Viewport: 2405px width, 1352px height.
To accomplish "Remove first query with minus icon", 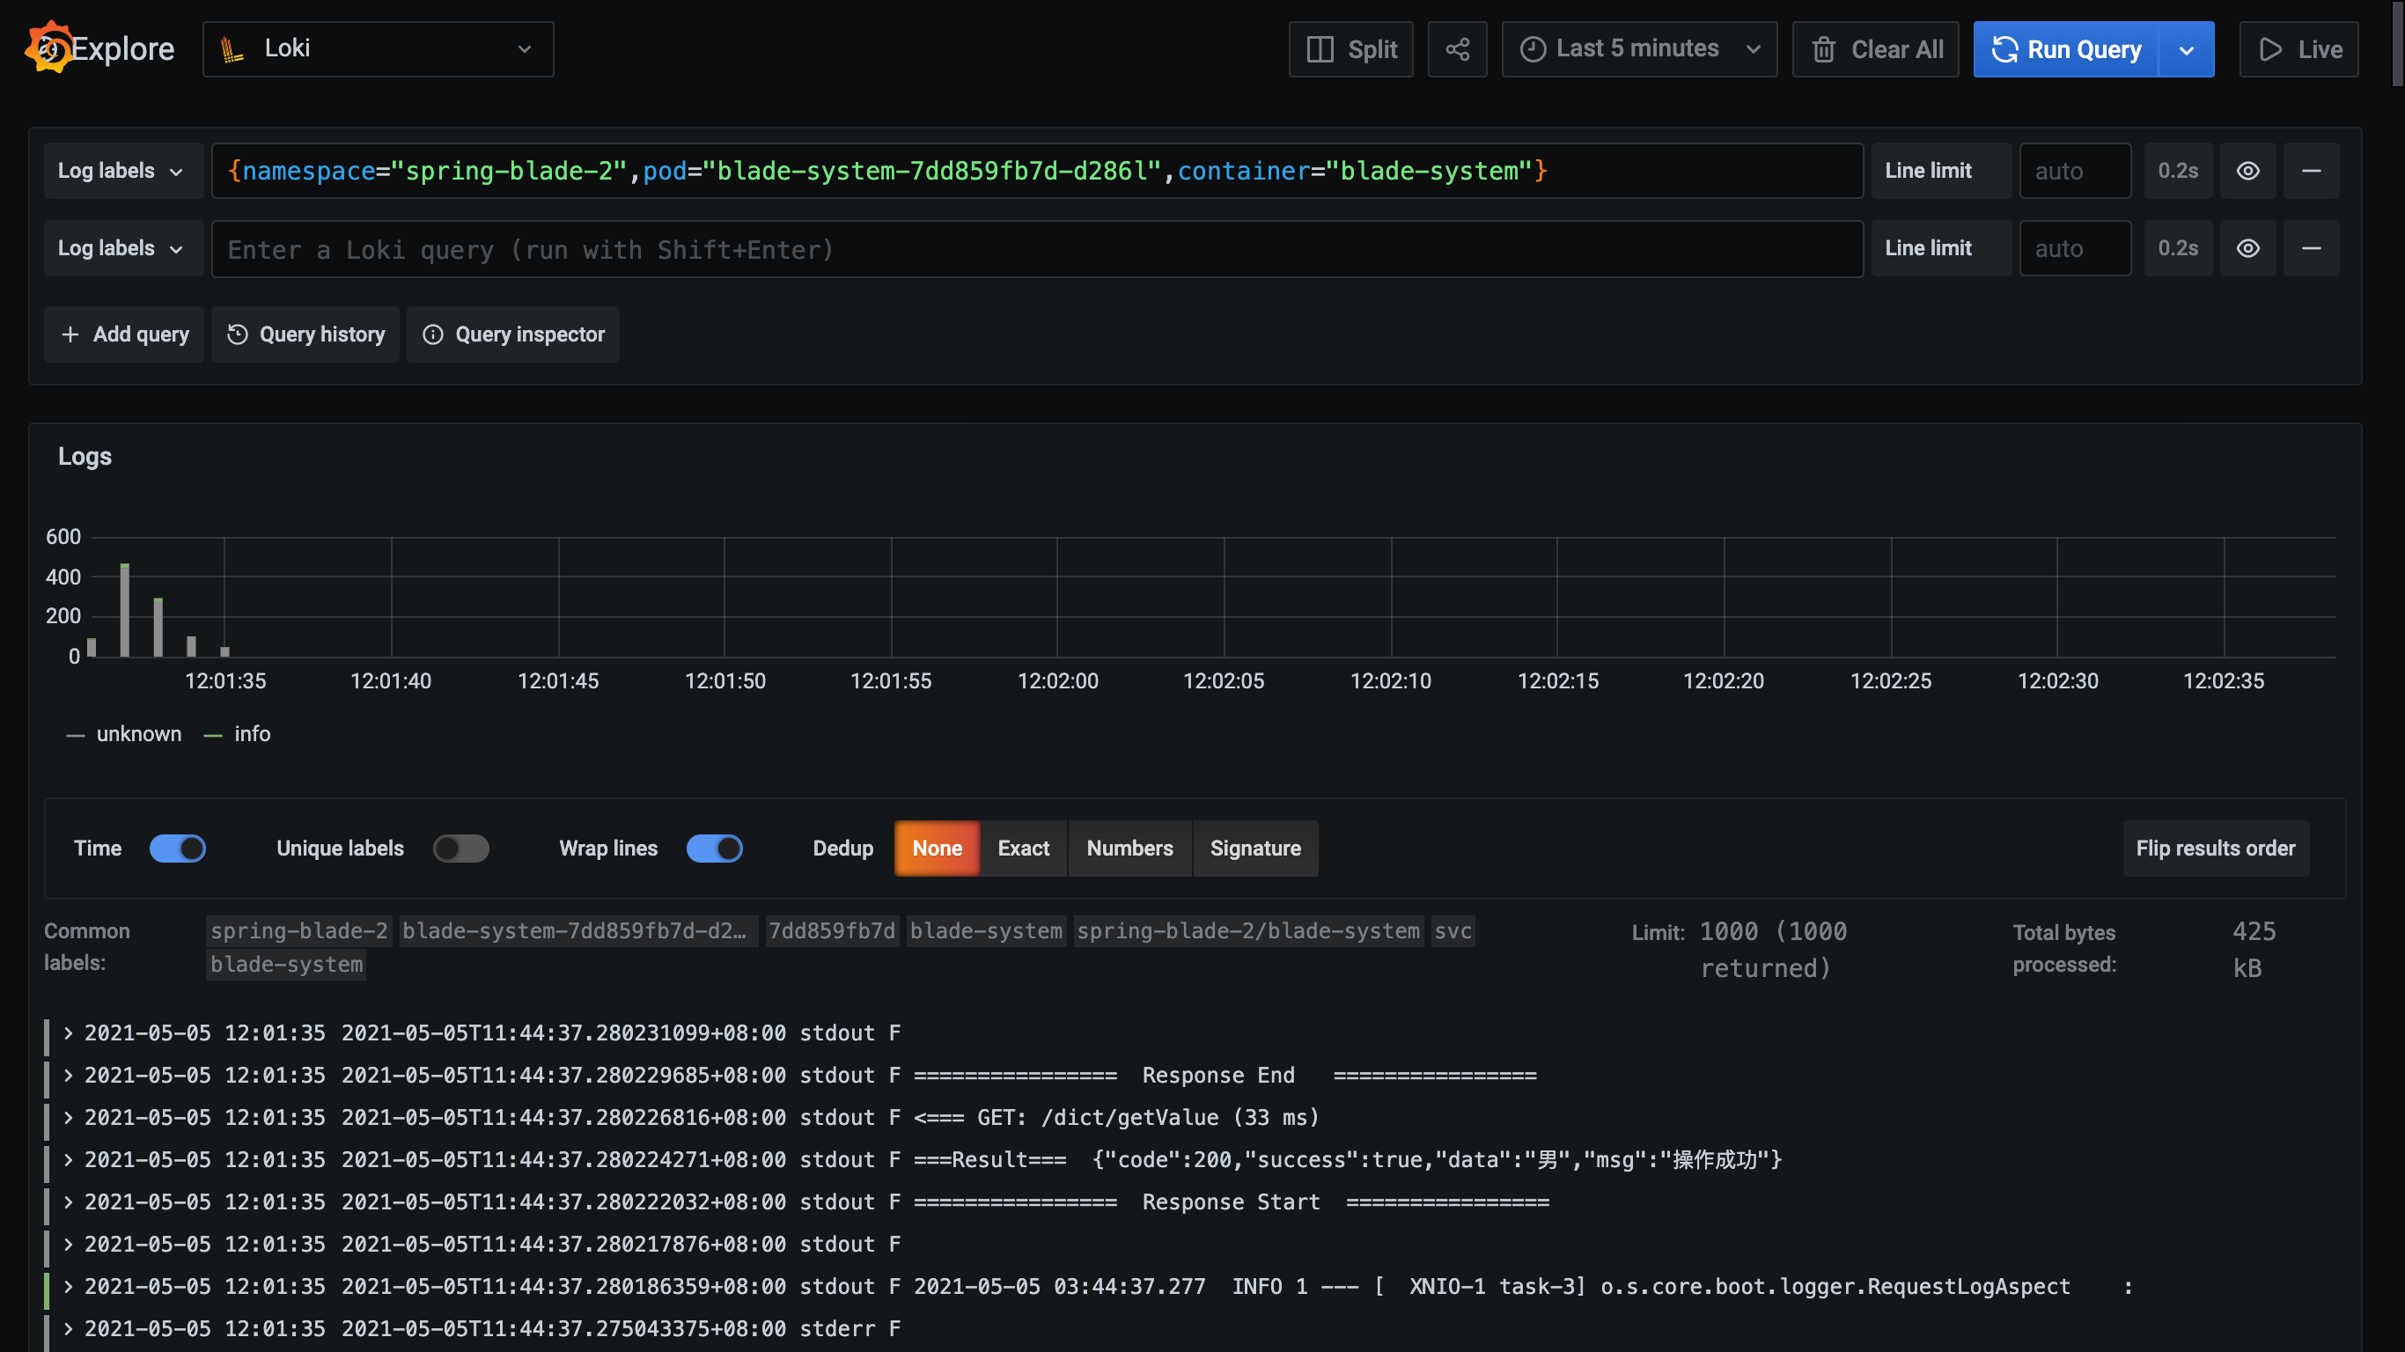I will click(x=2311, y=171).
